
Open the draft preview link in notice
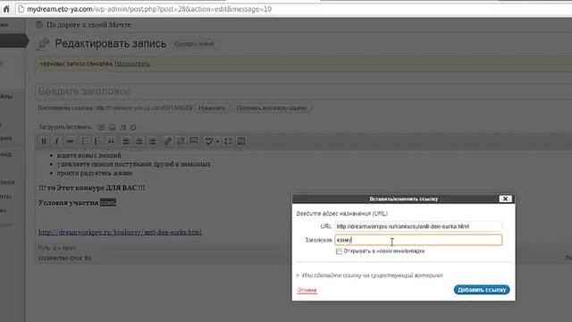(x=132, y=64)
